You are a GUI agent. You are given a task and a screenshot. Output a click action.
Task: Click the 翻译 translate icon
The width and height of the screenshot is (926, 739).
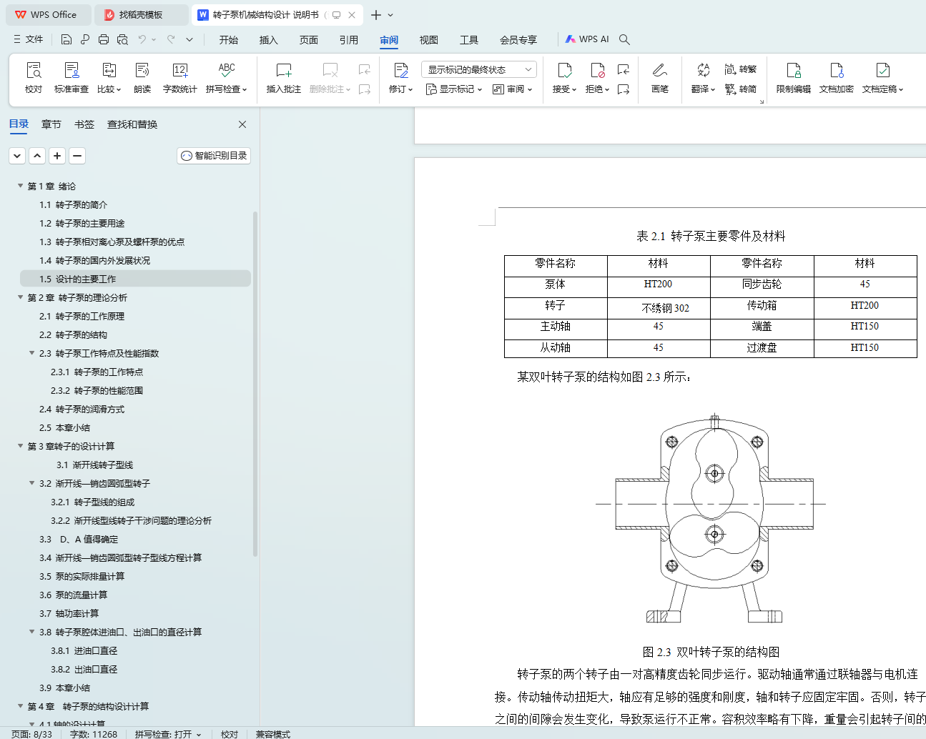(703, 70)
